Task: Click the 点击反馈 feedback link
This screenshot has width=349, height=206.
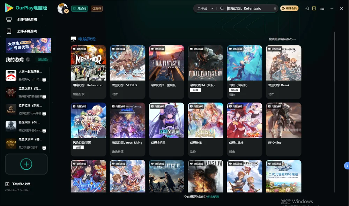Action: [x=213, y=197]
